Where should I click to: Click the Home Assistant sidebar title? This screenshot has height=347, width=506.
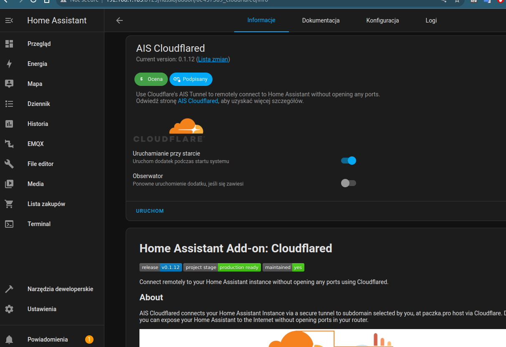tap(57, 20)
